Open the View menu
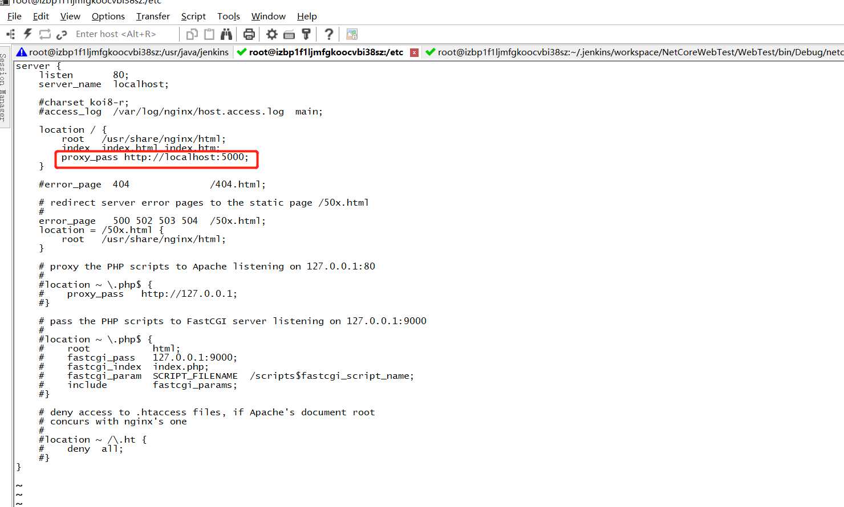This screenshot has width=844, height=507. 70,17
